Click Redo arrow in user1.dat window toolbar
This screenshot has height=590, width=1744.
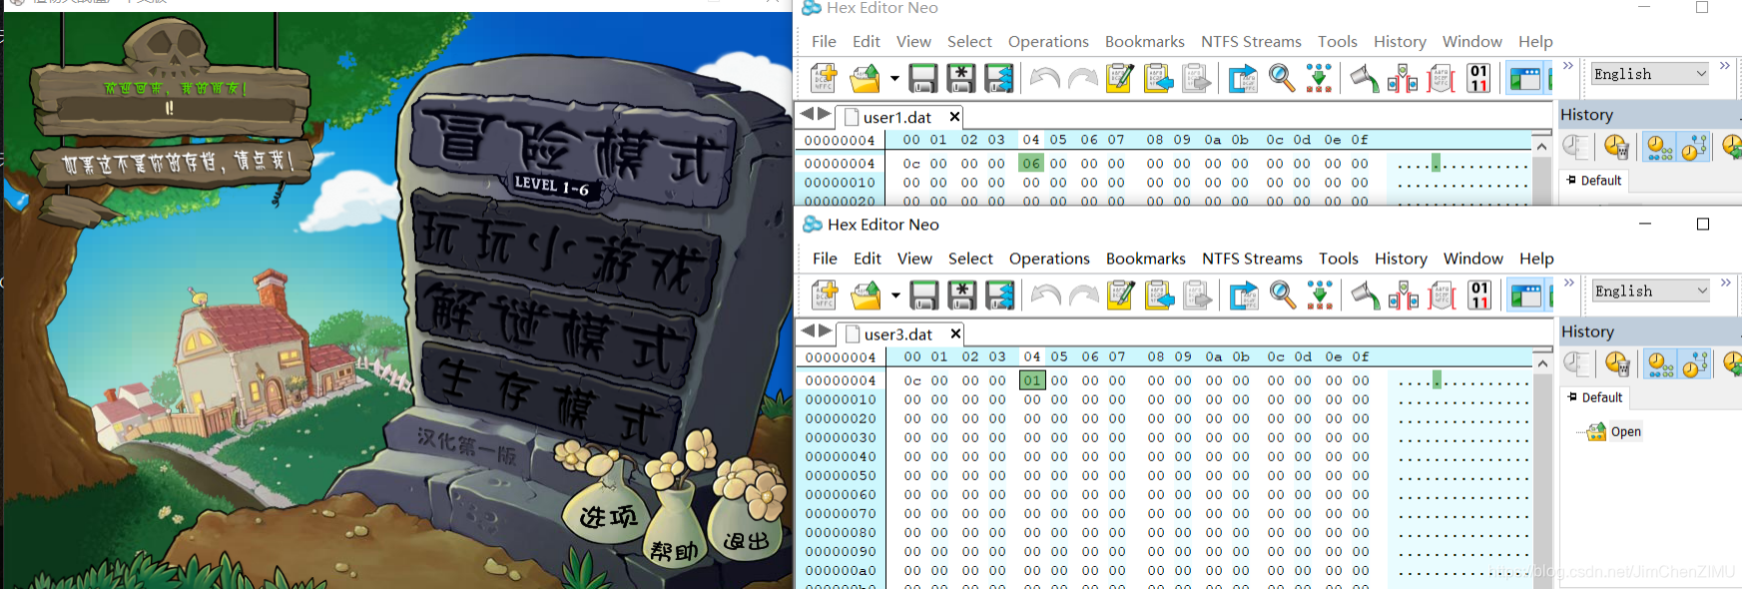coord(1082,78)
